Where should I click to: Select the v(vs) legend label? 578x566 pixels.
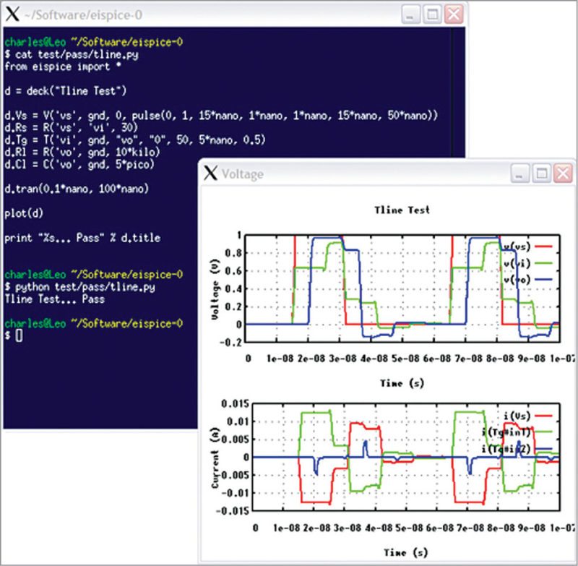516,246
